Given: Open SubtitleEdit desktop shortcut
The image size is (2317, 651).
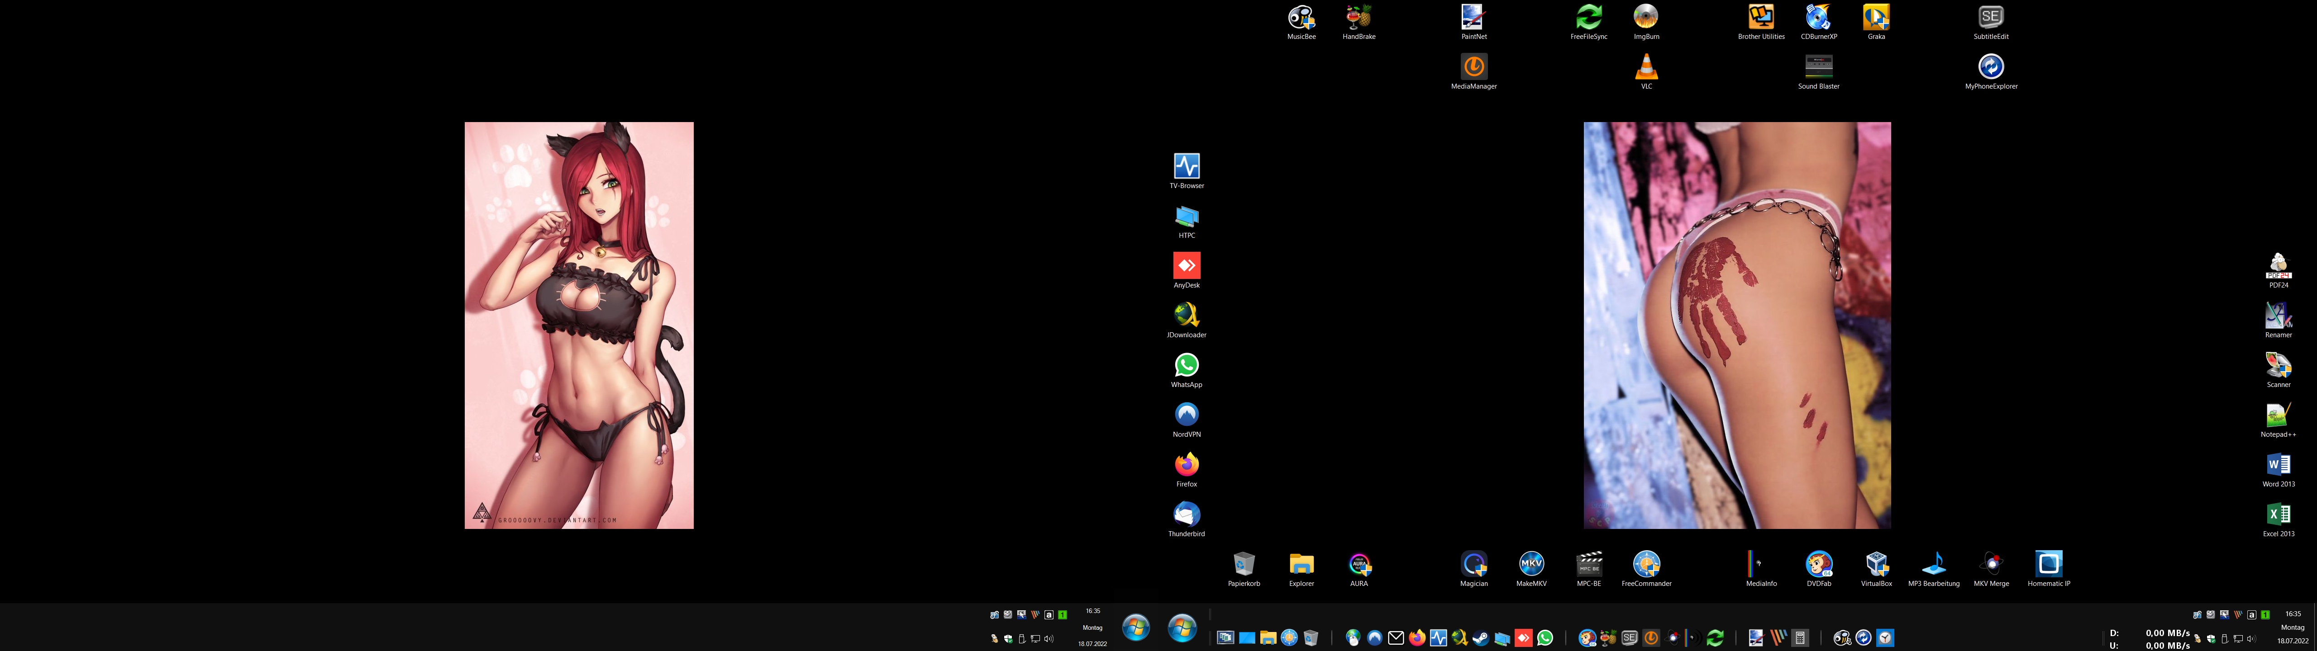Looking at the screenshot, I should [x=1991, y=23].
